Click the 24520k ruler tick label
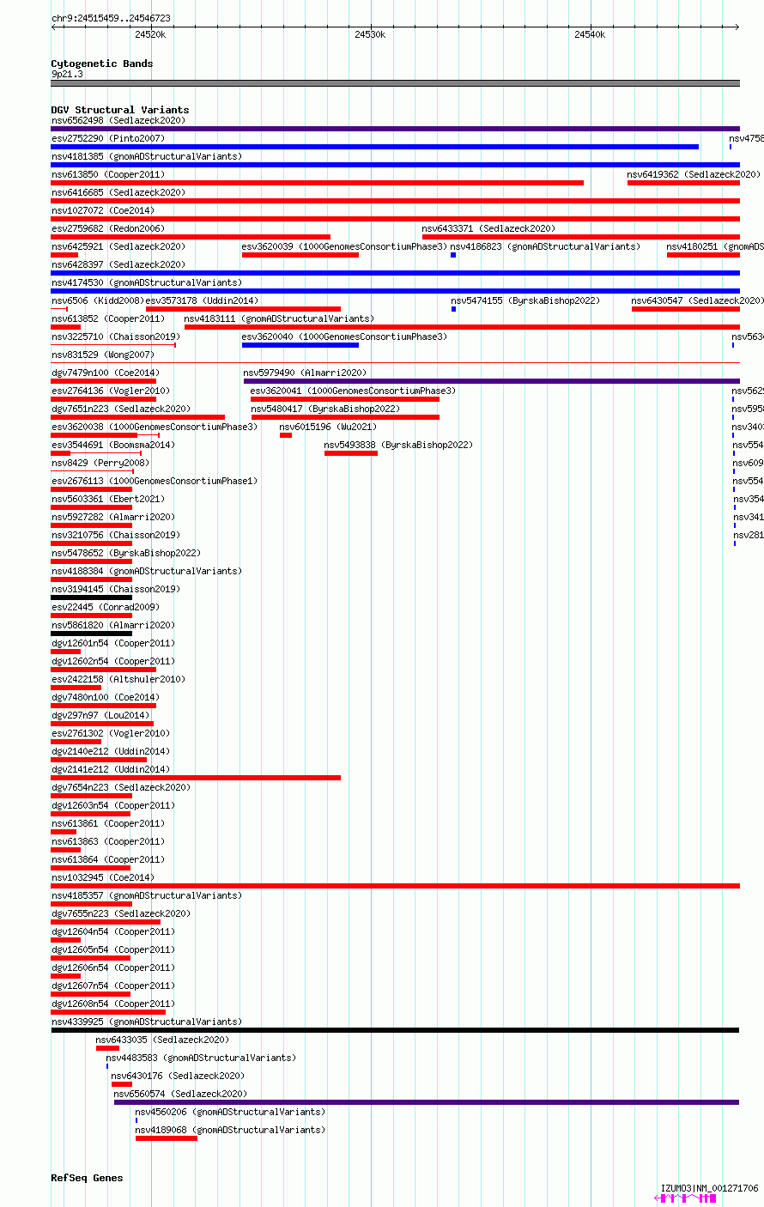This screenshot has width=764, height=1207. 150,34
